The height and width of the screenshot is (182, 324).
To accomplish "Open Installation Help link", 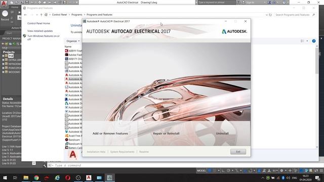I will (x=96, y=152).
